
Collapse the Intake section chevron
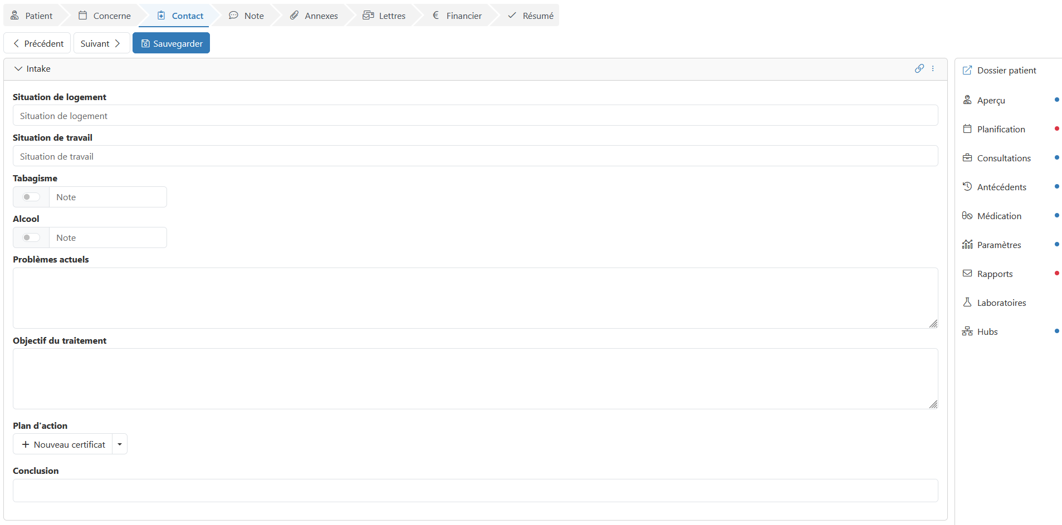point(18,69)
